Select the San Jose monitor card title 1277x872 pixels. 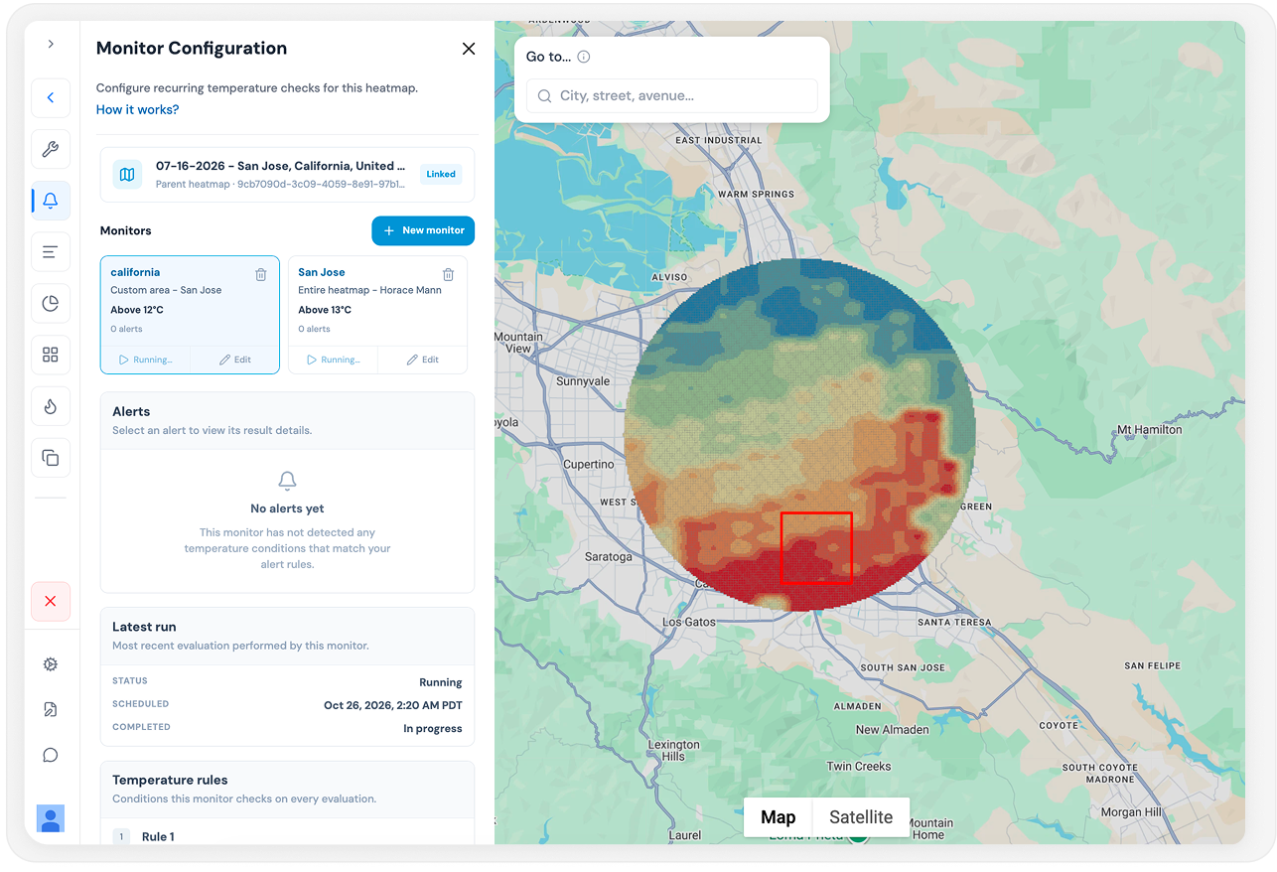pos(322,272)
